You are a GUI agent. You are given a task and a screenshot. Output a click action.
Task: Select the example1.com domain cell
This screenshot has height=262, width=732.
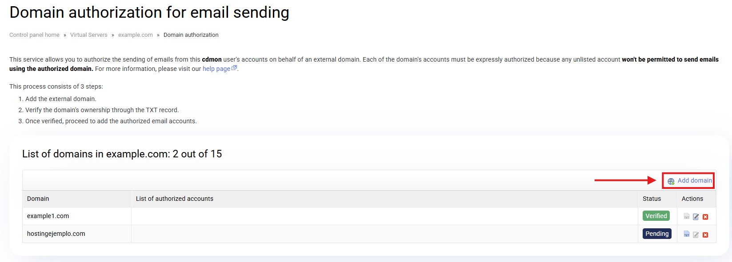[x=48, y=216]
